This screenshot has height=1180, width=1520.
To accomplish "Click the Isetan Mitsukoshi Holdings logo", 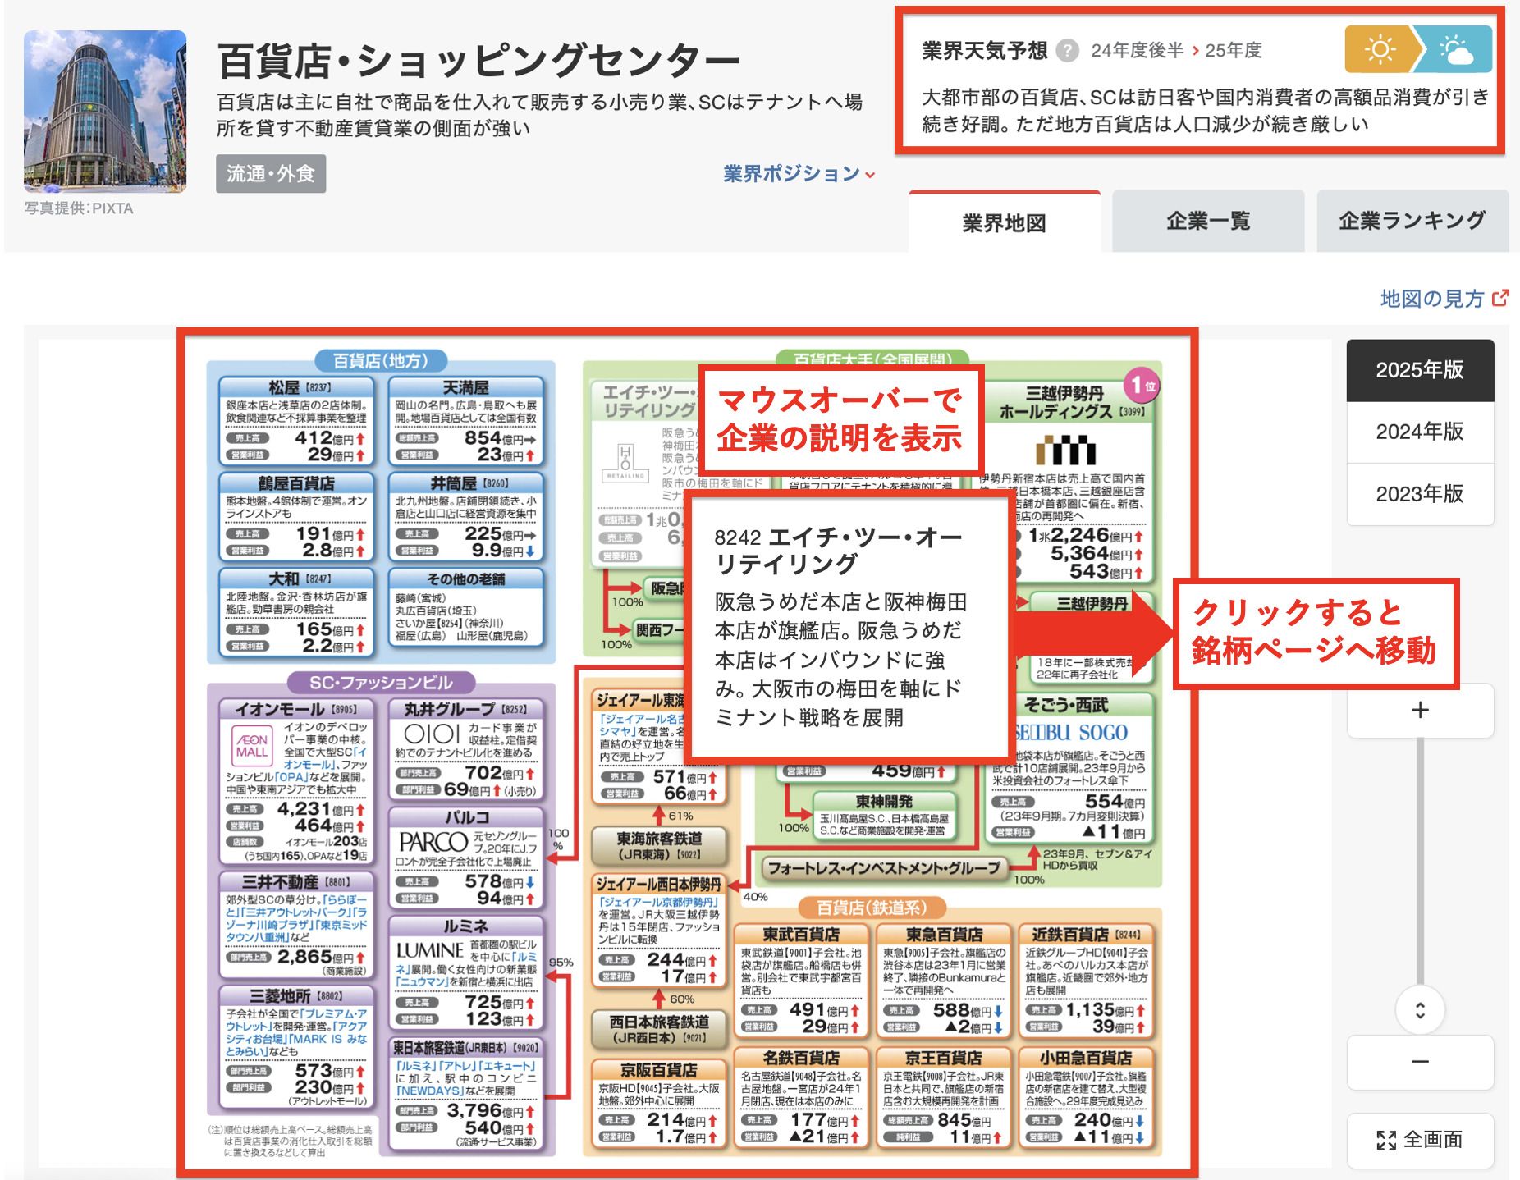I will point(1064,450).
